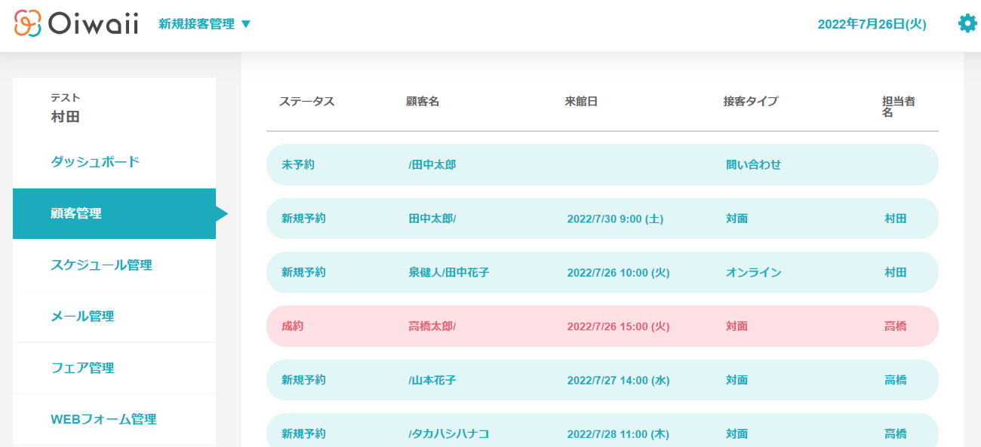981x447 pixels.
Task: Open customer 田中太郎/ with 7/30 visit
Action: (432, 219)
